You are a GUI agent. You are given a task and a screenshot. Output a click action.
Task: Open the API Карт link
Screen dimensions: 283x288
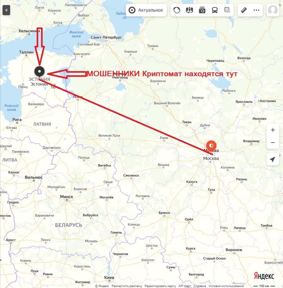[185, 286]
